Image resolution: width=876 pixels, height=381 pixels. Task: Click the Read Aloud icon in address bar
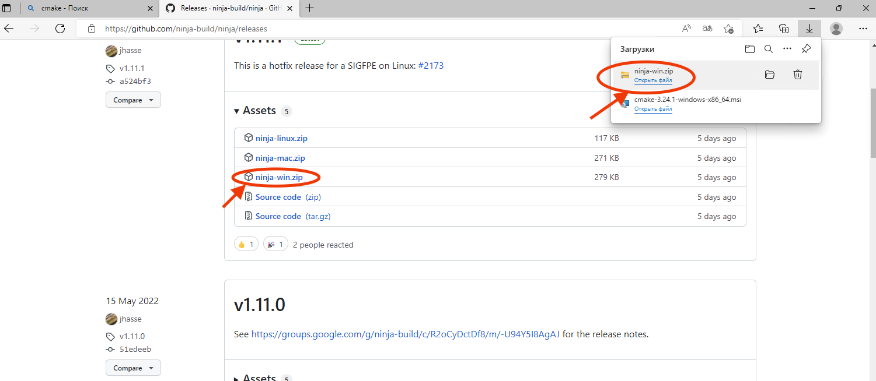pos(686,29)
